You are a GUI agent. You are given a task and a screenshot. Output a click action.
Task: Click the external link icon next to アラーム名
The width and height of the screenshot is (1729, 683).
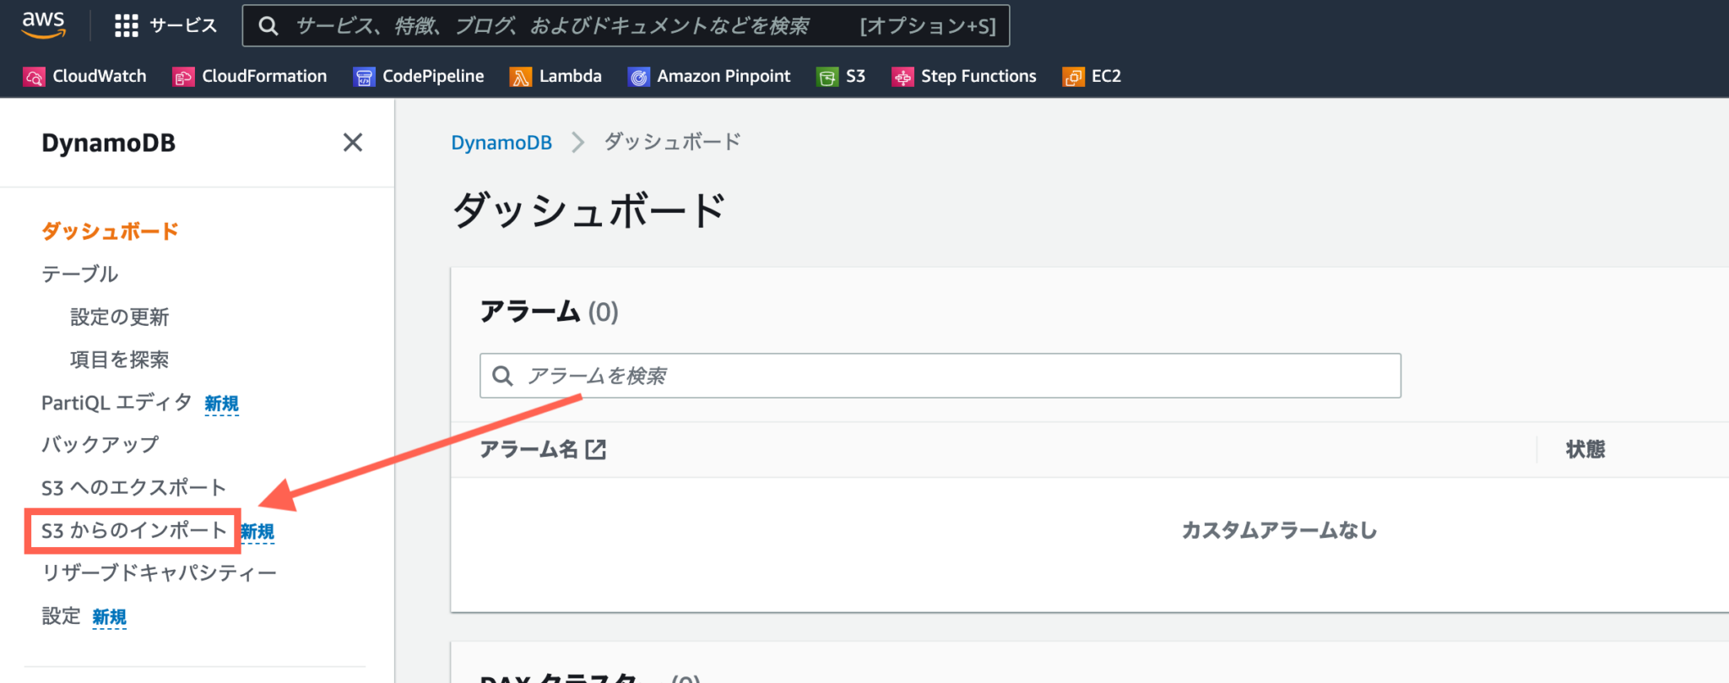coord(597,449)
